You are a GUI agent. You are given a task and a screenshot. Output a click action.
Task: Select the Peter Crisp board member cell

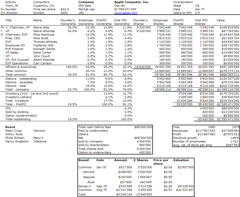(14, 131)
